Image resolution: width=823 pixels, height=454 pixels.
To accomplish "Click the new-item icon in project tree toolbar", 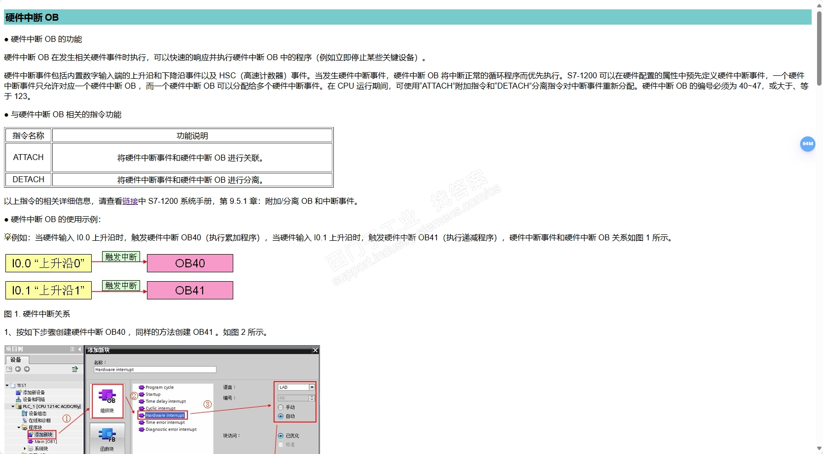I will pos(9,369).
